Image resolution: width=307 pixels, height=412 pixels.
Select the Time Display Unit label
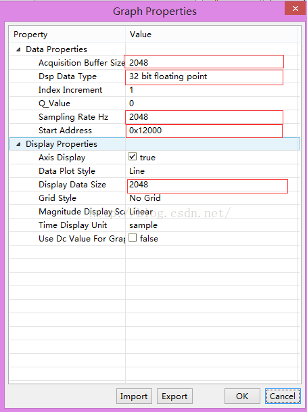point(73,225)
